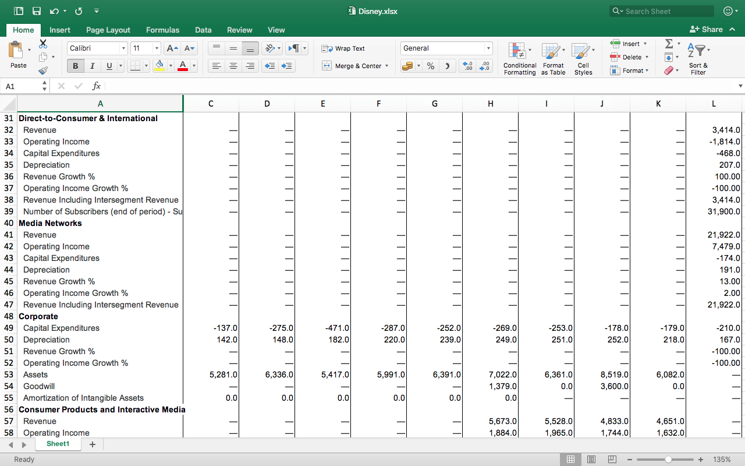Image resolution: width=745 pixels, height=466 pixels.
Task: Open the formula fx insert function
Action: (97, 86)
